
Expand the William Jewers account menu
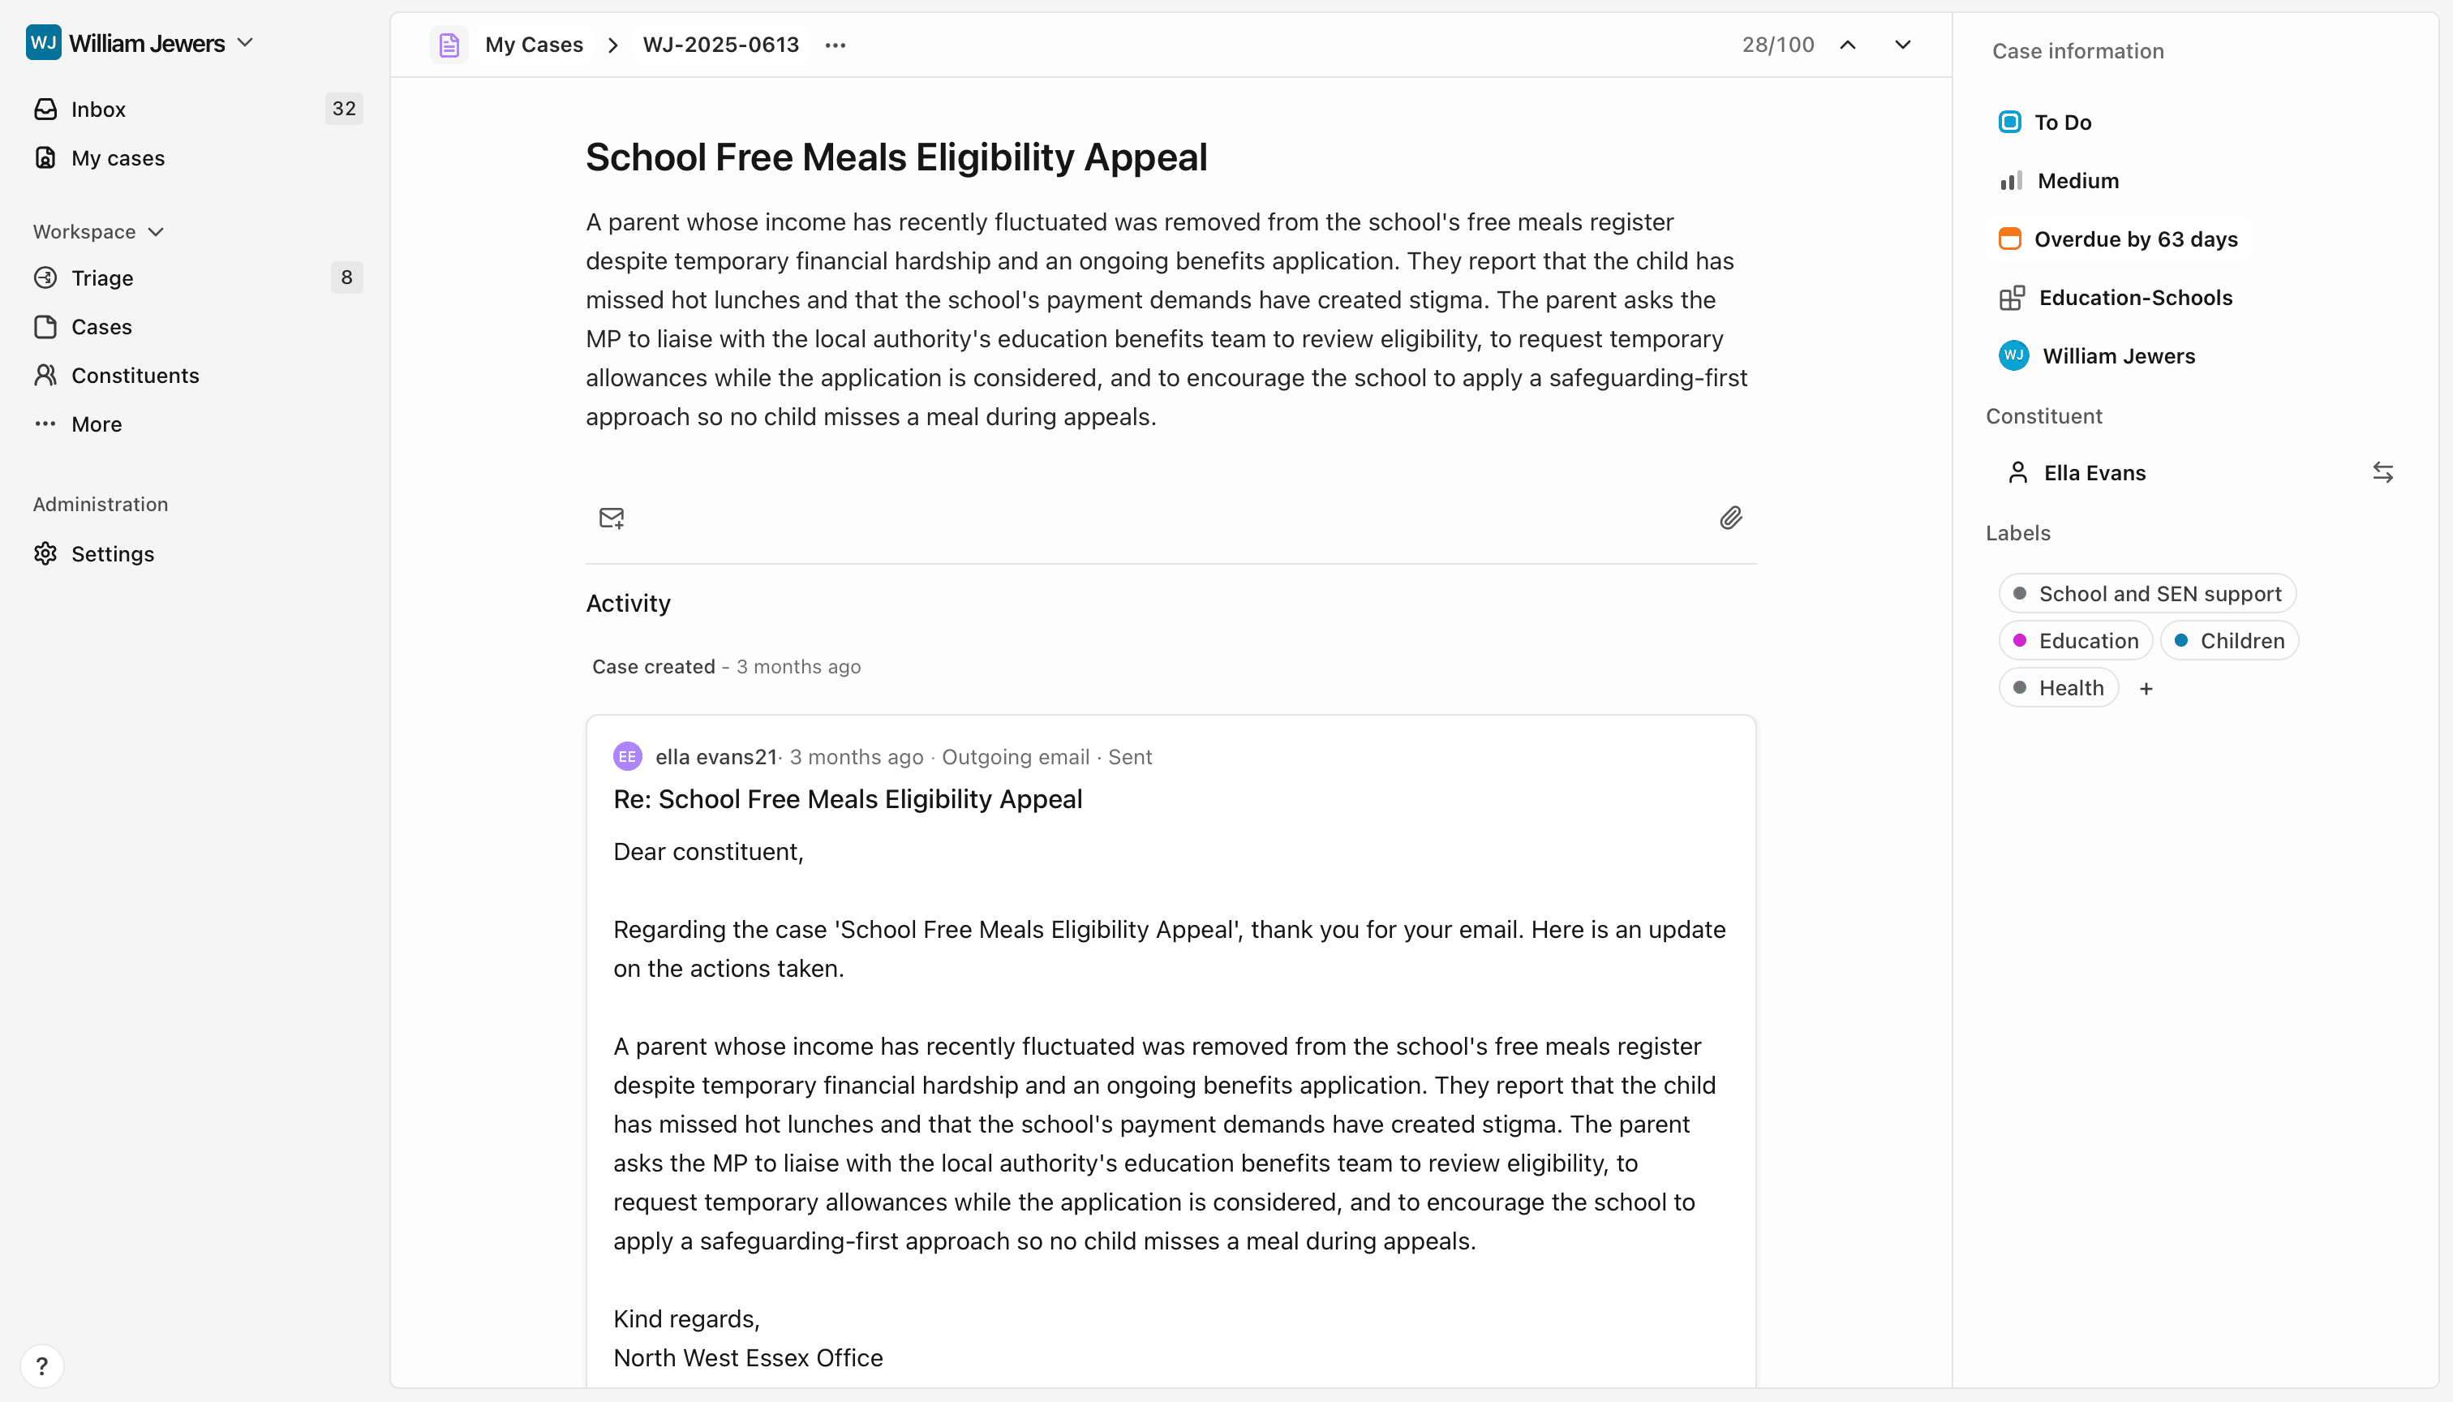coord(247,42)
